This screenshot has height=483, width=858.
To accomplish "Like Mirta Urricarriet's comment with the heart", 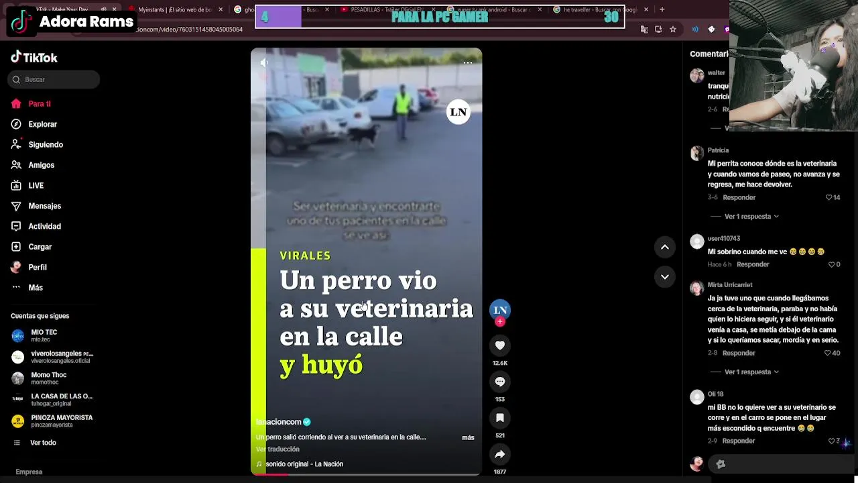I will (x=828, y=353).
